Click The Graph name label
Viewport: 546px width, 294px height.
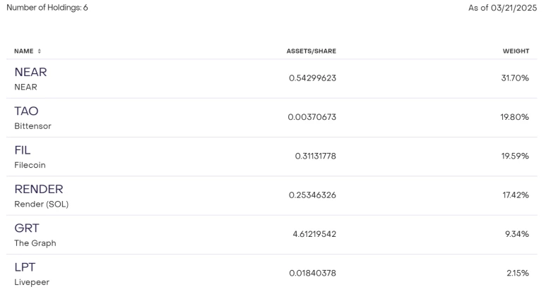(35, 243)
